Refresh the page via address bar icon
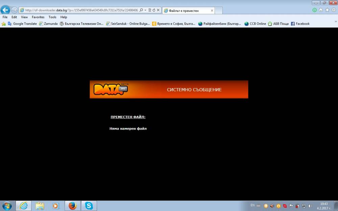The image size is (338, 211). point(154,10)
